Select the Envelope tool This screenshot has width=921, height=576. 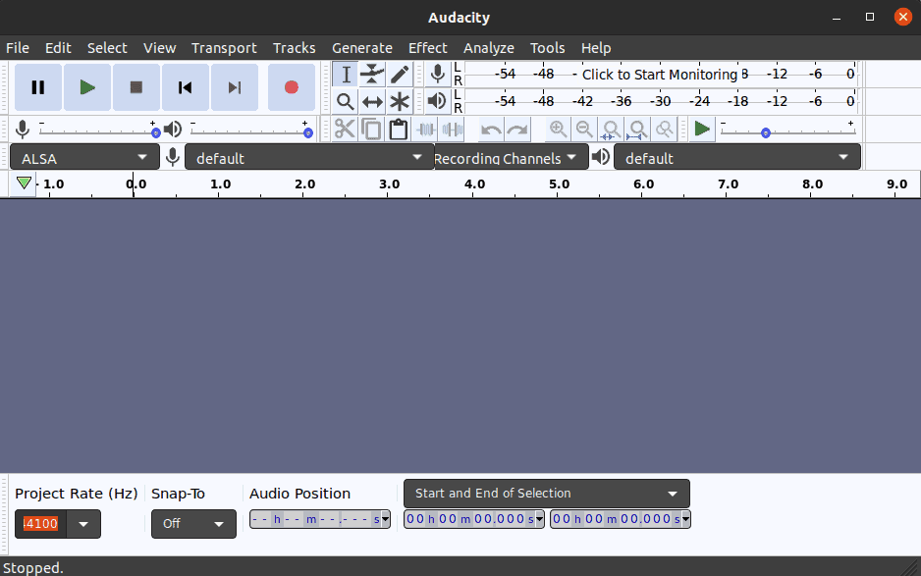point(372,75)
